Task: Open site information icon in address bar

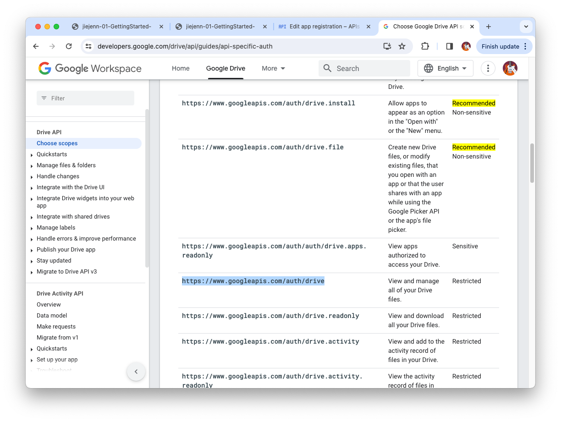Action: point(89,46)
